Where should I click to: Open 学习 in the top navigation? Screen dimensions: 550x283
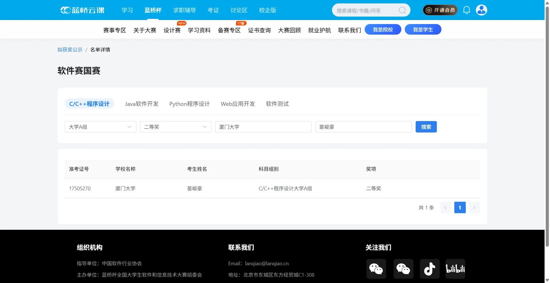[x=127, y=10]
